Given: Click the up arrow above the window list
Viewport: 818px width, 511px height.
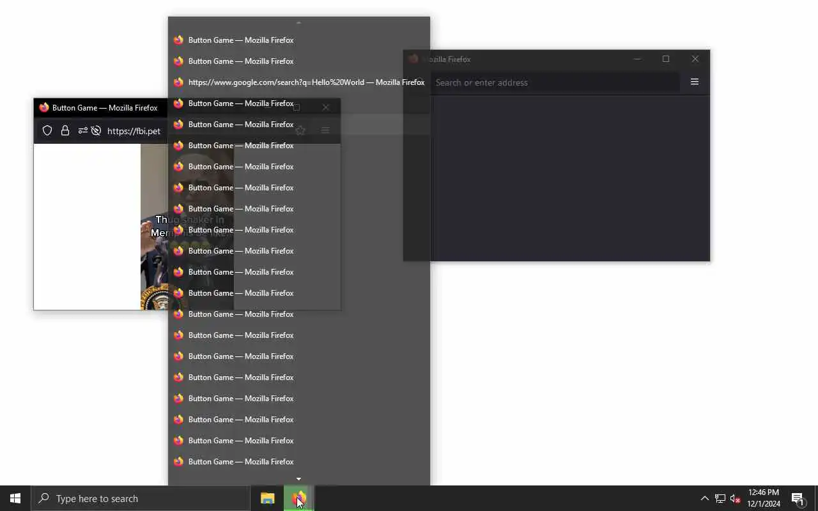Looking at the screenshot, I should [x=298, y=23].
